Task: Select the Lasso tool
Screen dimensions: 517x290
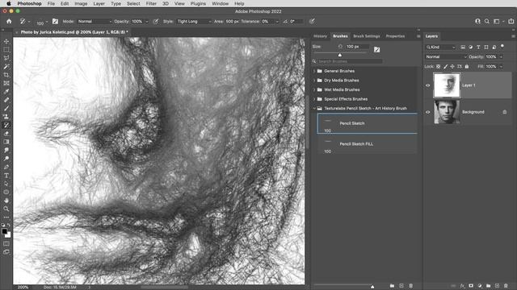Action: pyautogui.click(x=6, y=58)
